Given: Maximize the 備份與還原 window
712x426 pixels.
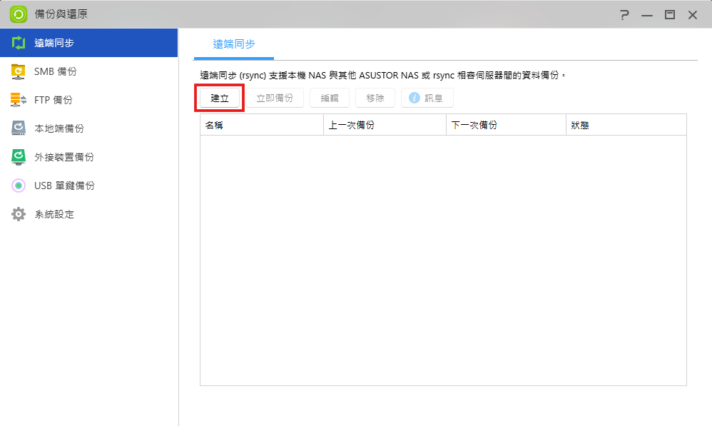Looking at the screenshot, I should [x=670, y=14].
